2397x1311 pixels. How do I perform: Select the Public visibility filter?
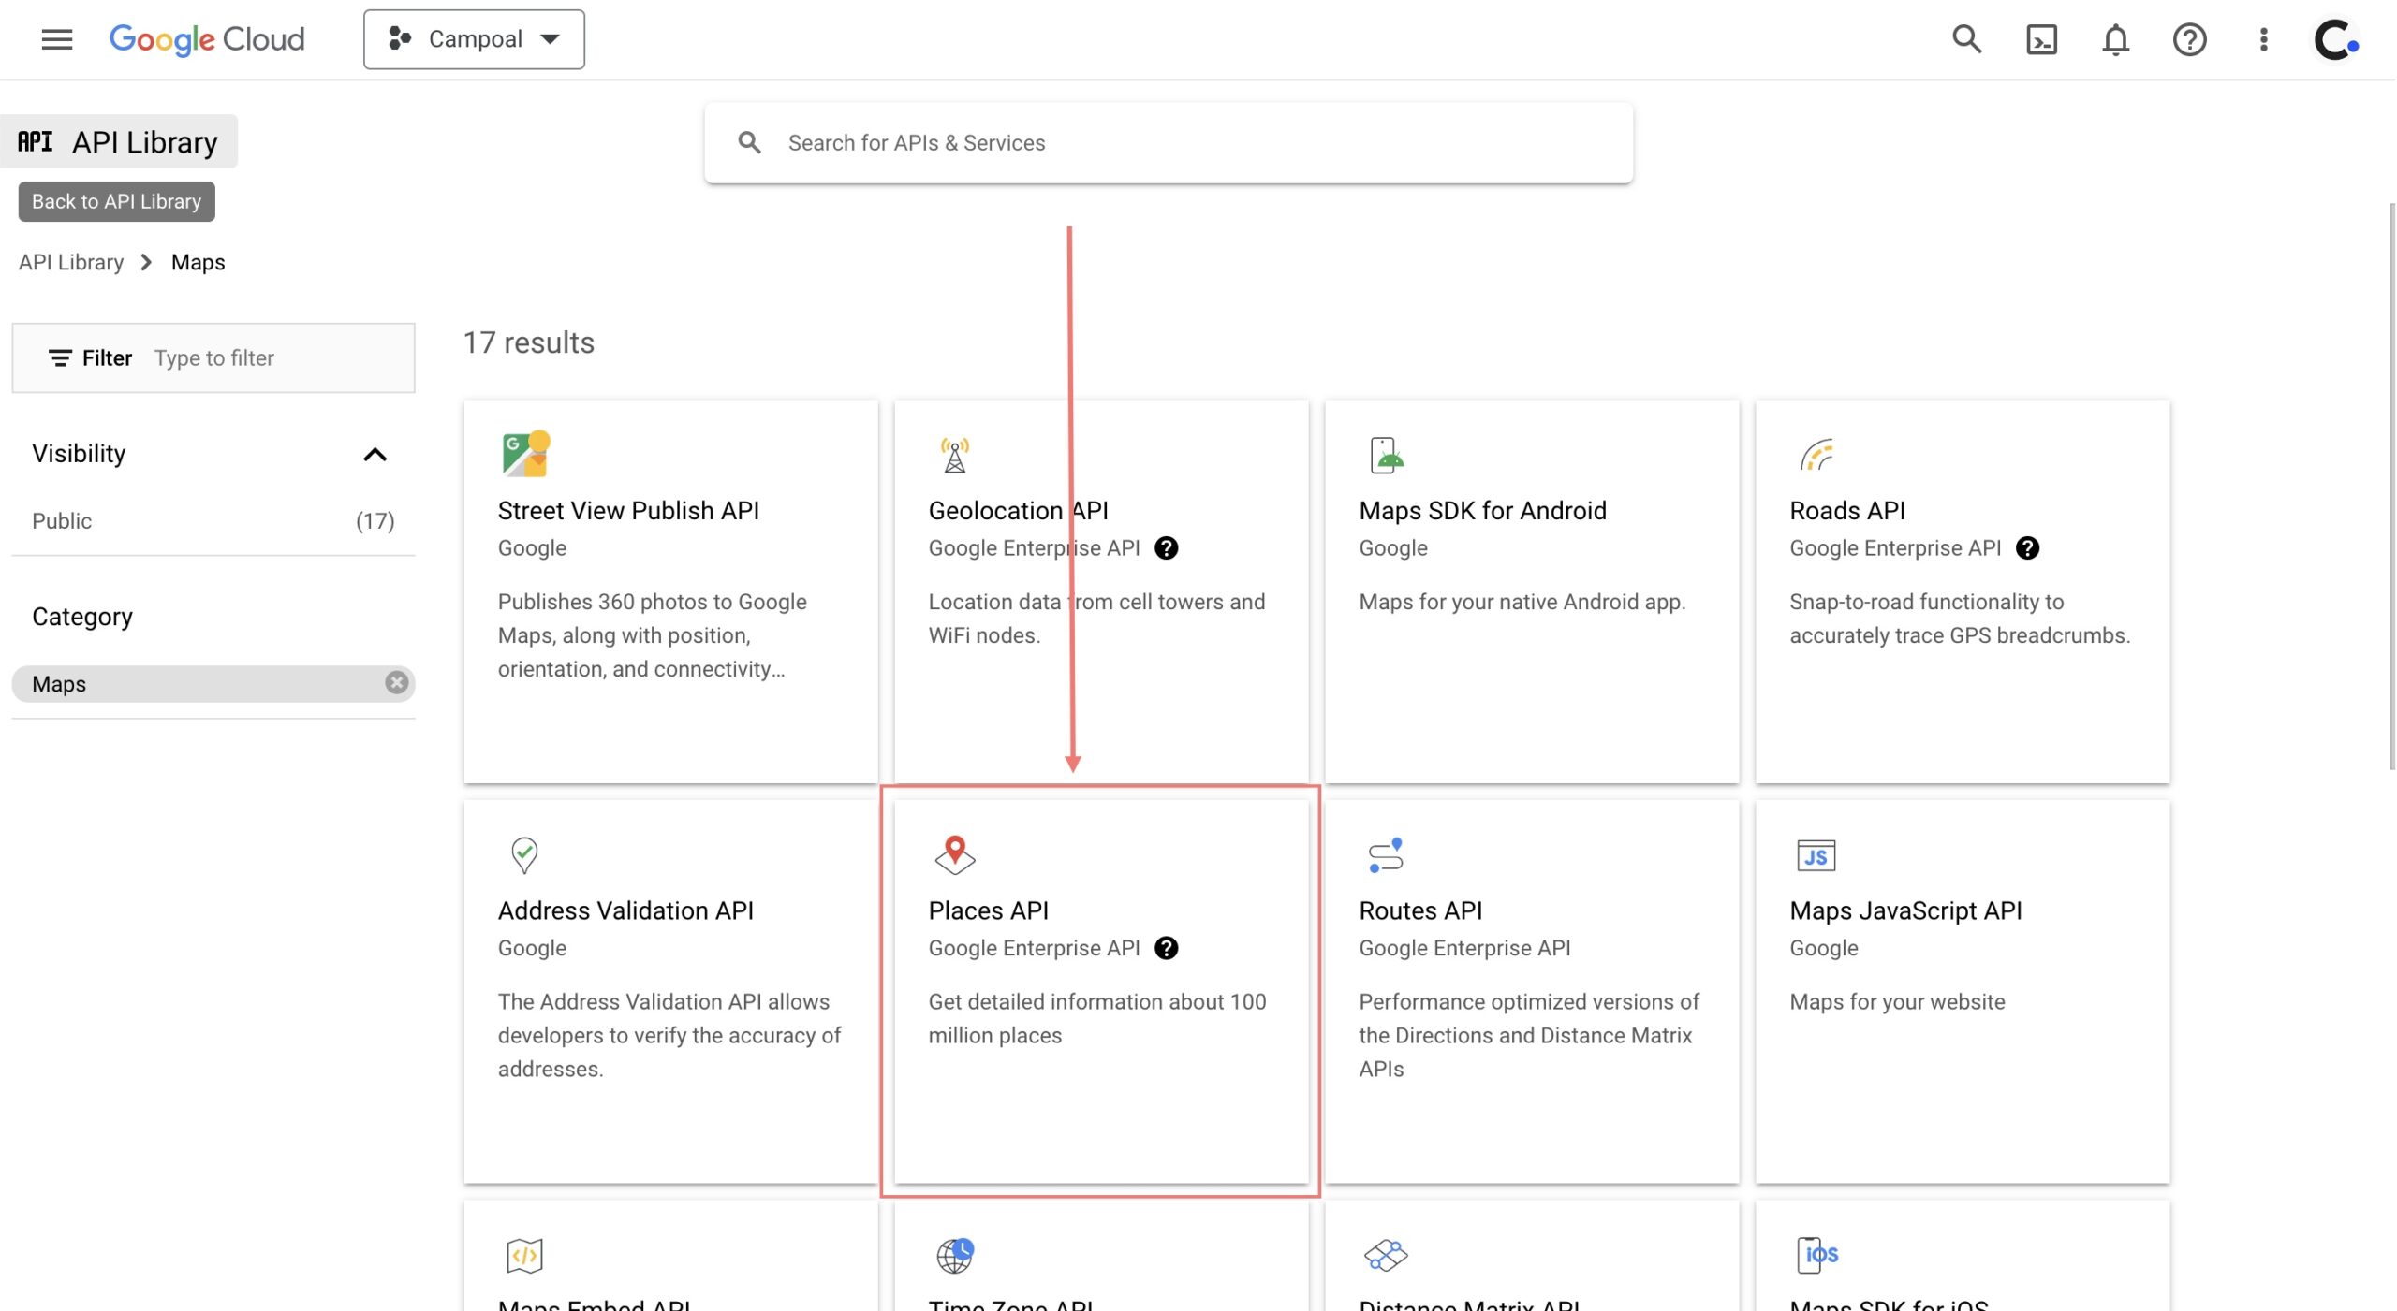coord(62,521)
